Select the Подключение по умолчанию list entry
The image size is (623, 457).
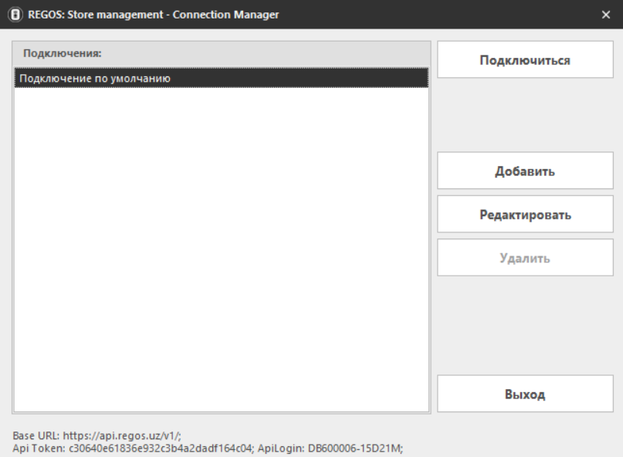[95, 79]
